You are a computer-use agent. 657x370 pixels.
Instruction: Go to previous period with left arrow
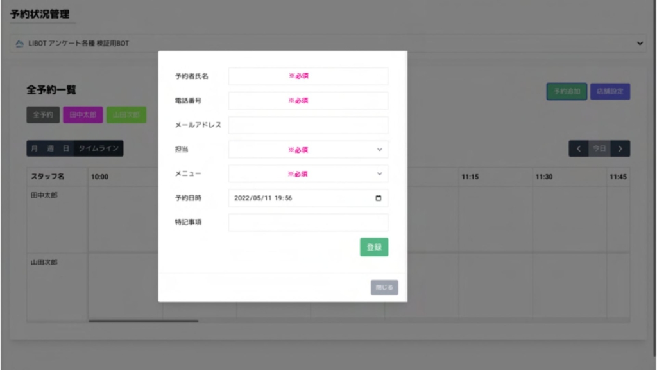click(578, 148)
